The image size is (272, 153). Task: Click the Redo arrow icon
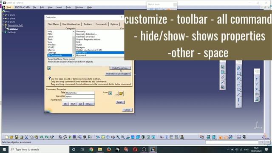(46, 137)
